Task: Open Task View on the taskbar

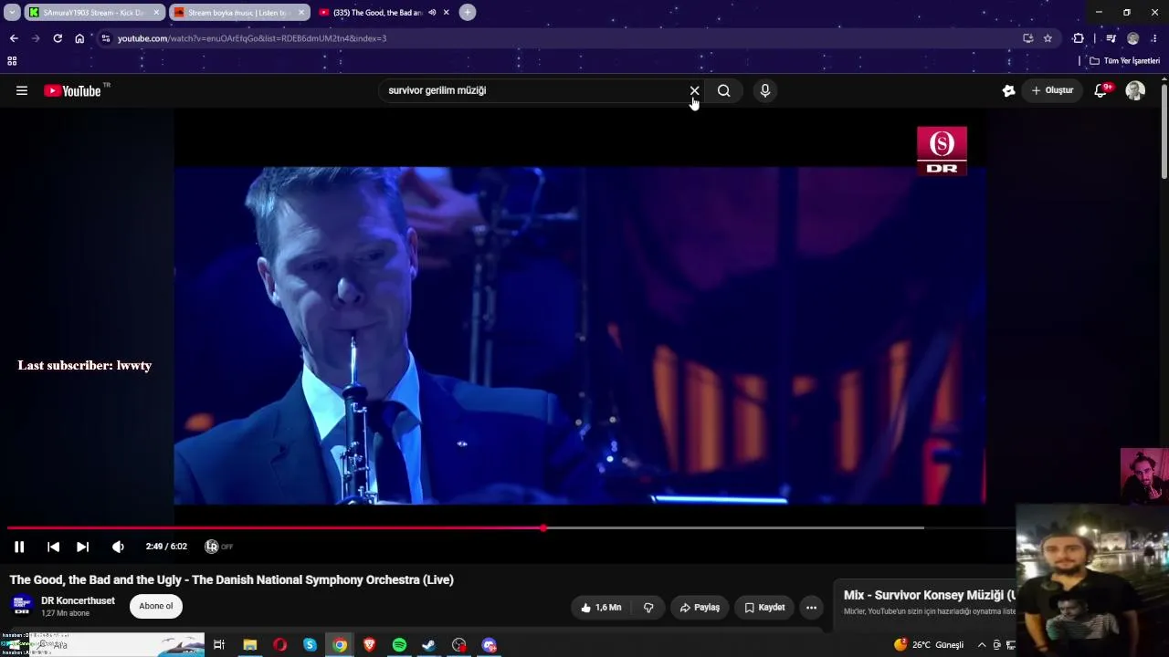Action: [x=219, y=645]
